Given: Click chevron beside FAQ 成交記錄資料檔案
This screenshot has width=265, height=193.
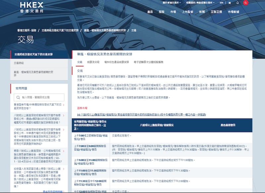Looking at the screenshot, I should tap(64, 116).
